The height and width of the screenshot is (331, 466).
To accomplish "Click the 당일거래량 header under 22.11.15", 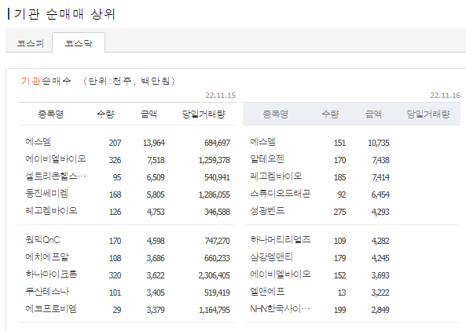I will 204,114.
